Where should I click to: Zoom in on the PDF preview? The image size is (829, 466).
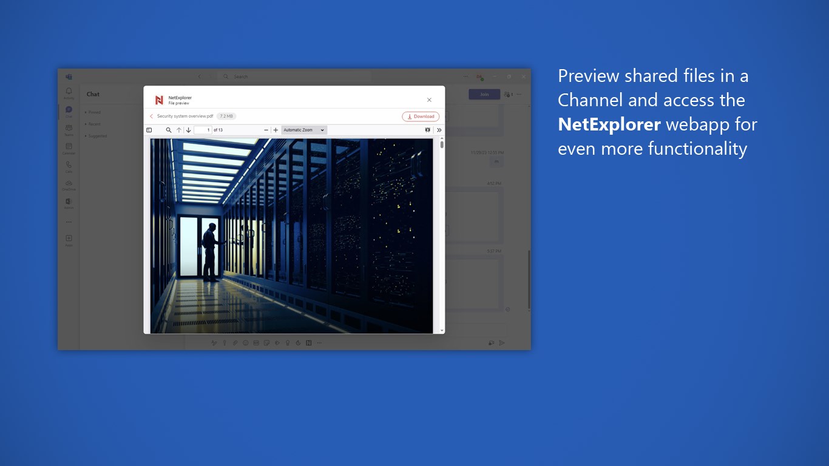276,130
